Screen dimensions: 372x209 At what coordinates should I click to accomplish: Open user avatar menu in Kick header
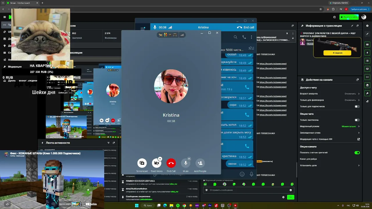364,17
